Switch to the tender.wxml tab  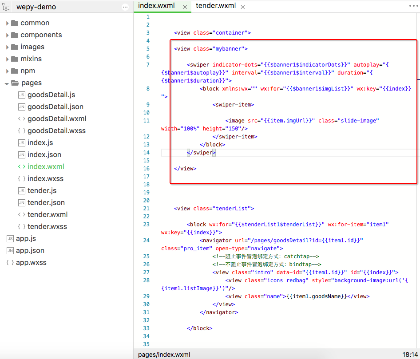tap(217, 6)
